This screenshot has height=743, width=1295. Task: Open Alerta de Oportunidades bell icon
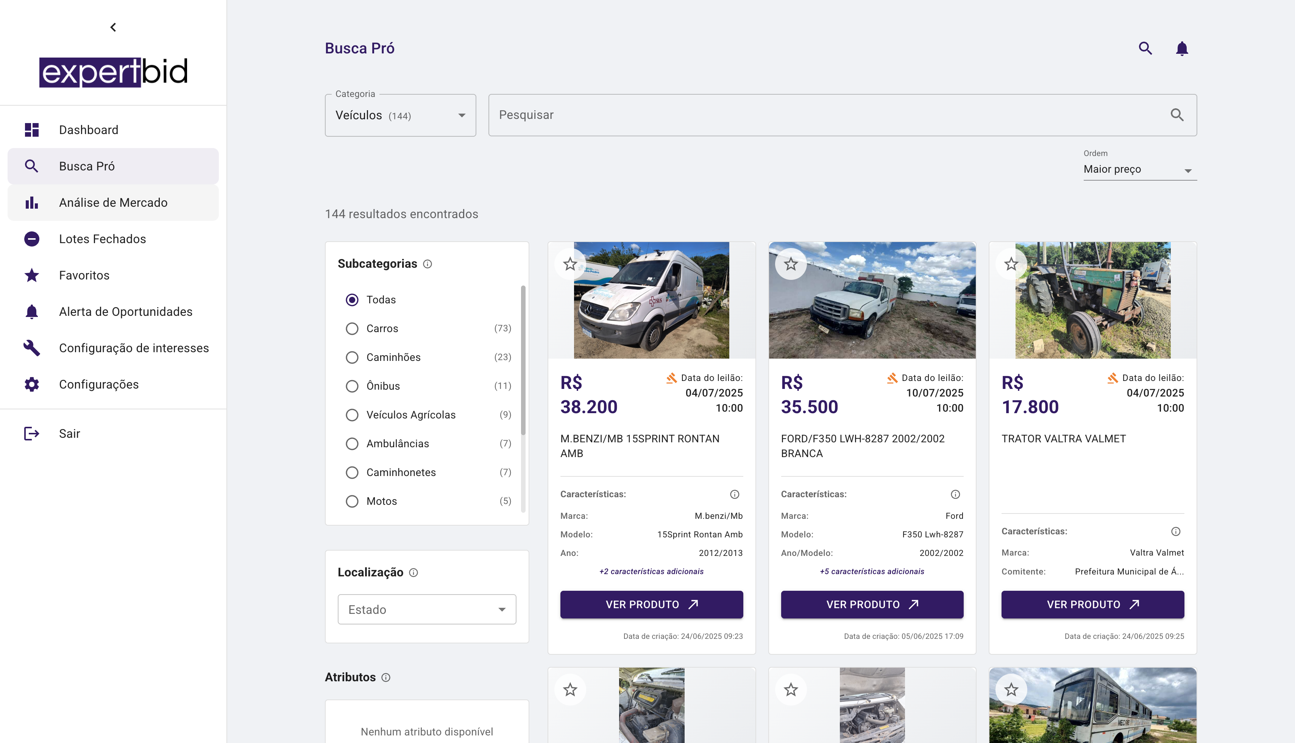[32, 311]
